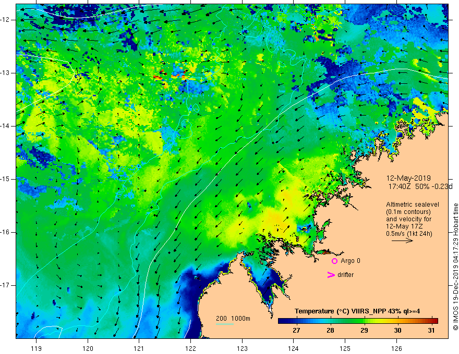Click the temperature color bar at 29
459x354 pixels.
click(x=364, y=321)
